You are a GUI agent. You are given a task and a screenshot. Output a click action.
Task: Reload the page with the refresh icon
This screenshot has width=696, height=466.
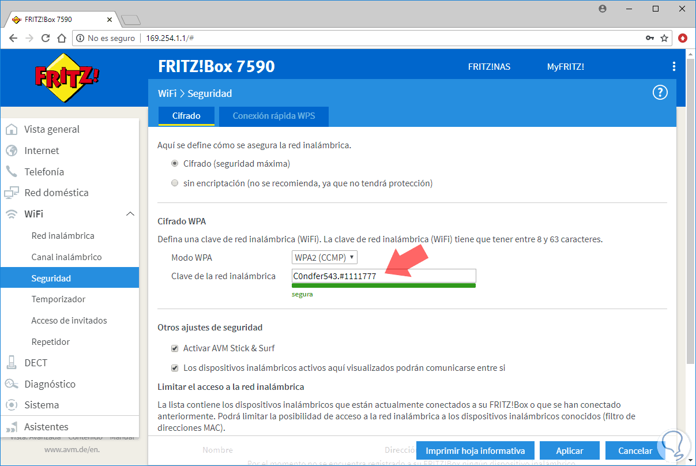click(46, 38)
